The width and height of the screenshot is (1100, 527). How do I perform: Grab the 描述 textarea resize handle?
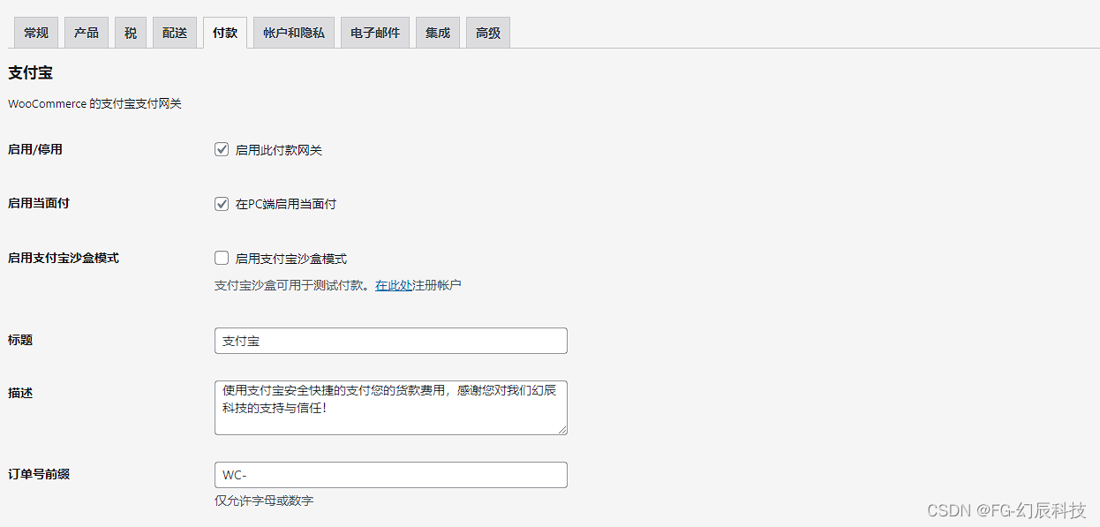click(x=561, y=429)
